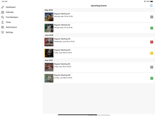Select the Calendar icon in sidebar

(x=3, y=12)
